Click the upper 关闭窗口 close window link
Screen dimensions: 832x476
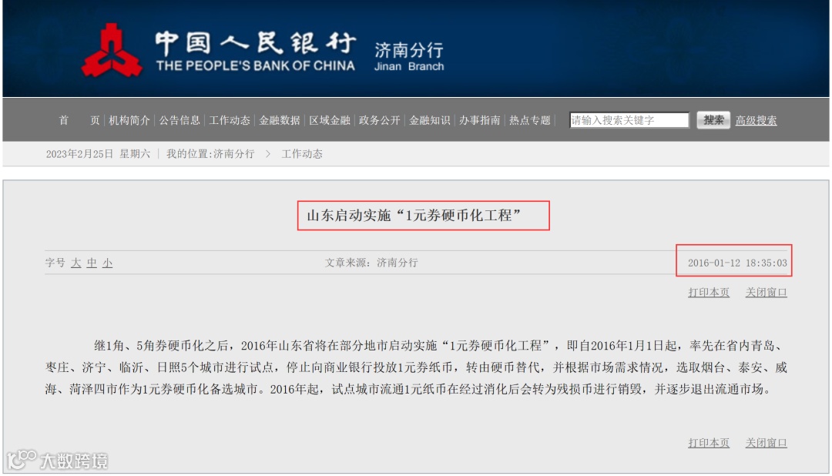click(767, 293)
